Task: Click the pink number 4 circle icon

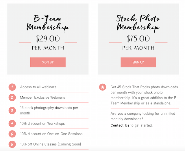Action: click(12, 123)
